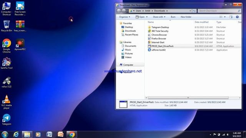Open VLC media player desktop icon
Viewport: 246px width, 138px height.
[7, 102]
